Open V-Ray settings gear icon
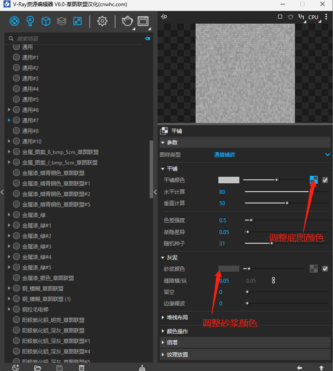 tap(102, 21)
